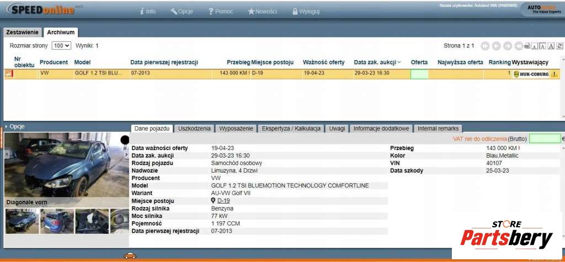Open the Internal remarks tab
Viewport: 565px width, 262px height.
[x=438, y=129]
